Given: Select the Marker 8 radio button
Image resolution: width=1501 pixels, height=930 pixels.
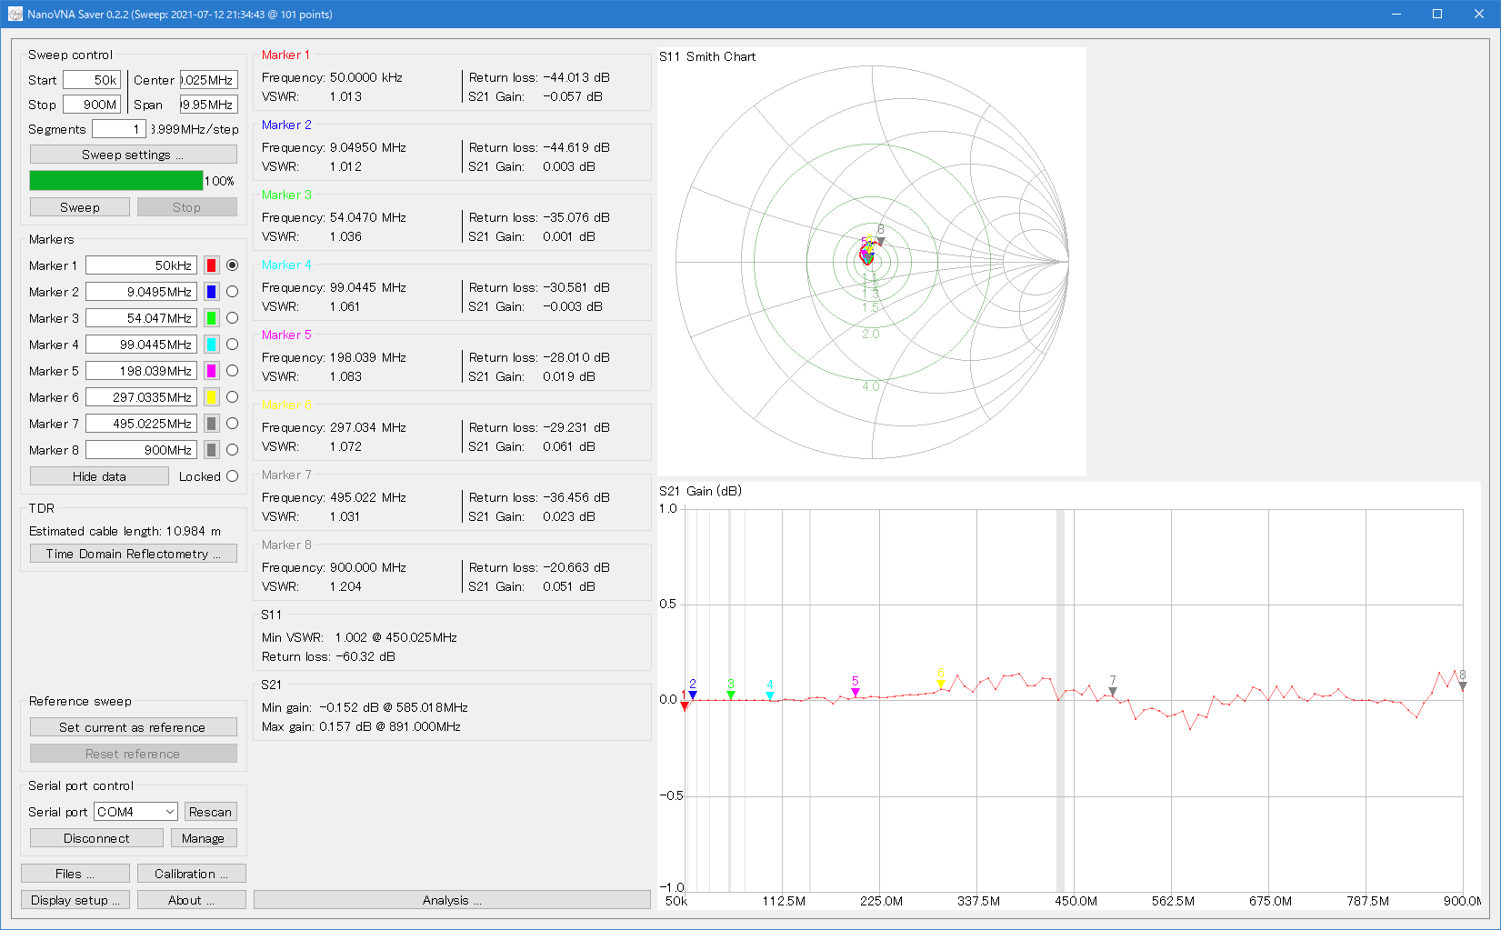Looking at the screenshot, I should click(233, 450).
